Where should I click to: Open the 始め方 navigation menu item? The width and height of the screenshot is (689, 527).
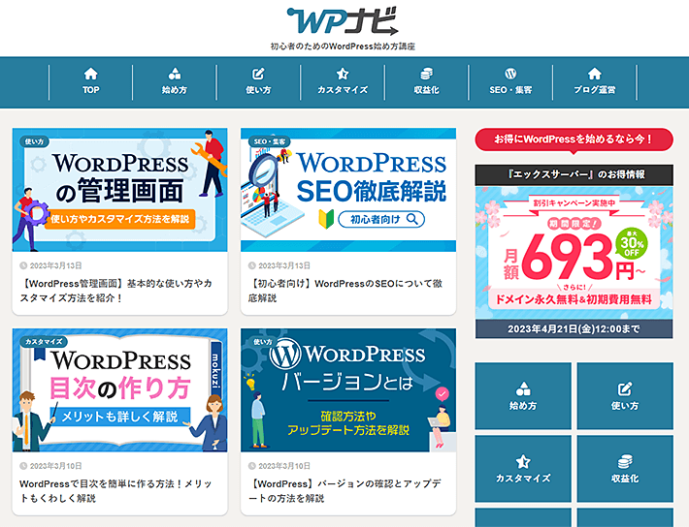175,82
